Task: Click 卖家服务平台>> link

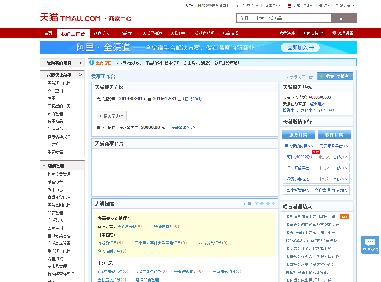Action: click(334, 146)
